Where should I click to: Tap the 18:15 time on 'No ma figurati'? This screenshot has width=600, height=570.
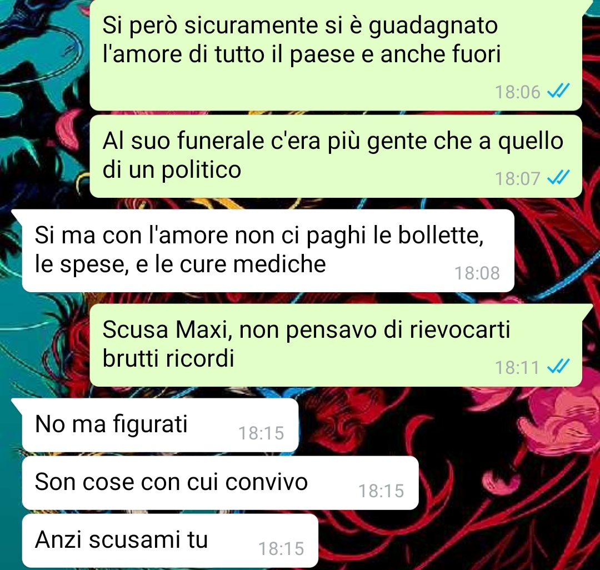pyautogui.click(x=261, y=433)
